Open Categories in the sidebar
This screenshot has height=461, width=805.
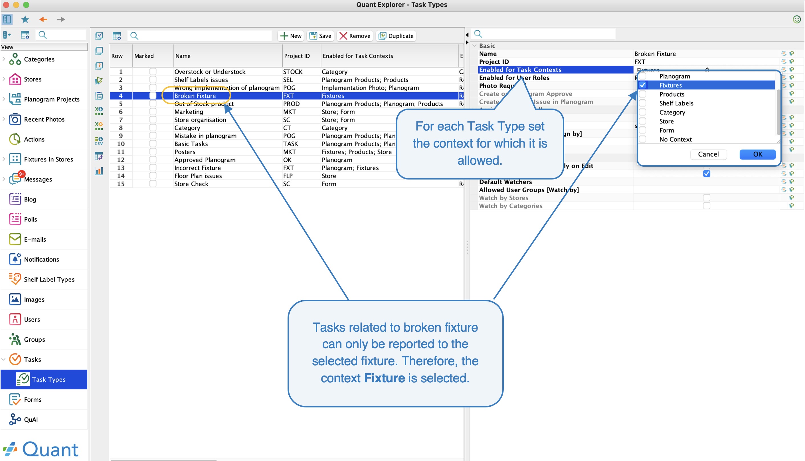tap(39, 59)
